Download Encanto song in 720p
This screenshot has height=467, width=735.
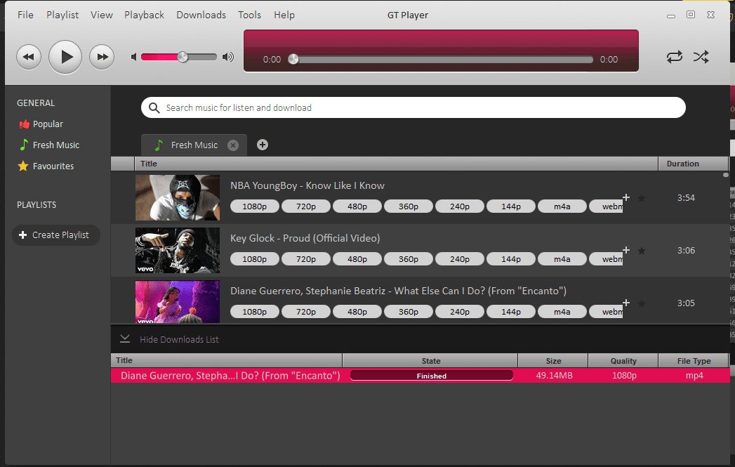point(306,312)
